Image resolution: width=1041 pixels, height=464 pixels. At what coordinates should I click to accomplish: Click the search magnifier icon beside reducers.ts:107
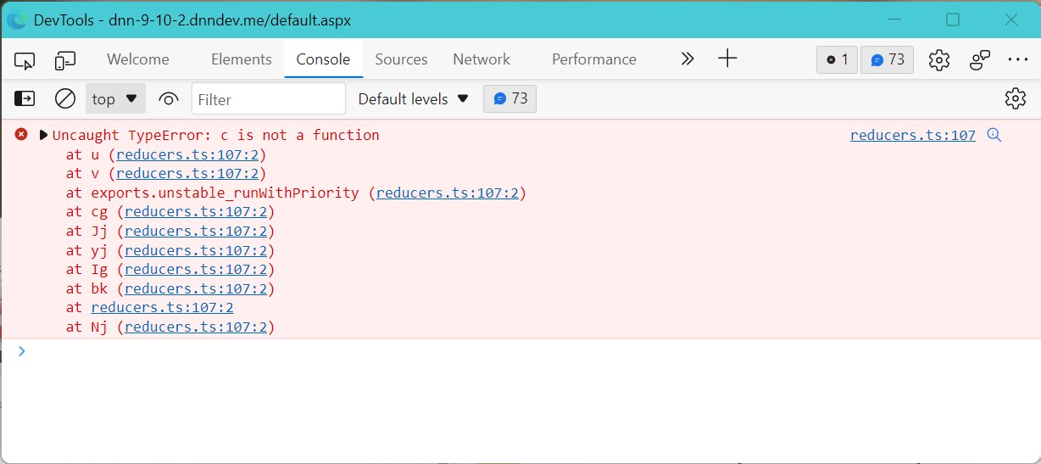pyautogui.click(x=994, y=135)
